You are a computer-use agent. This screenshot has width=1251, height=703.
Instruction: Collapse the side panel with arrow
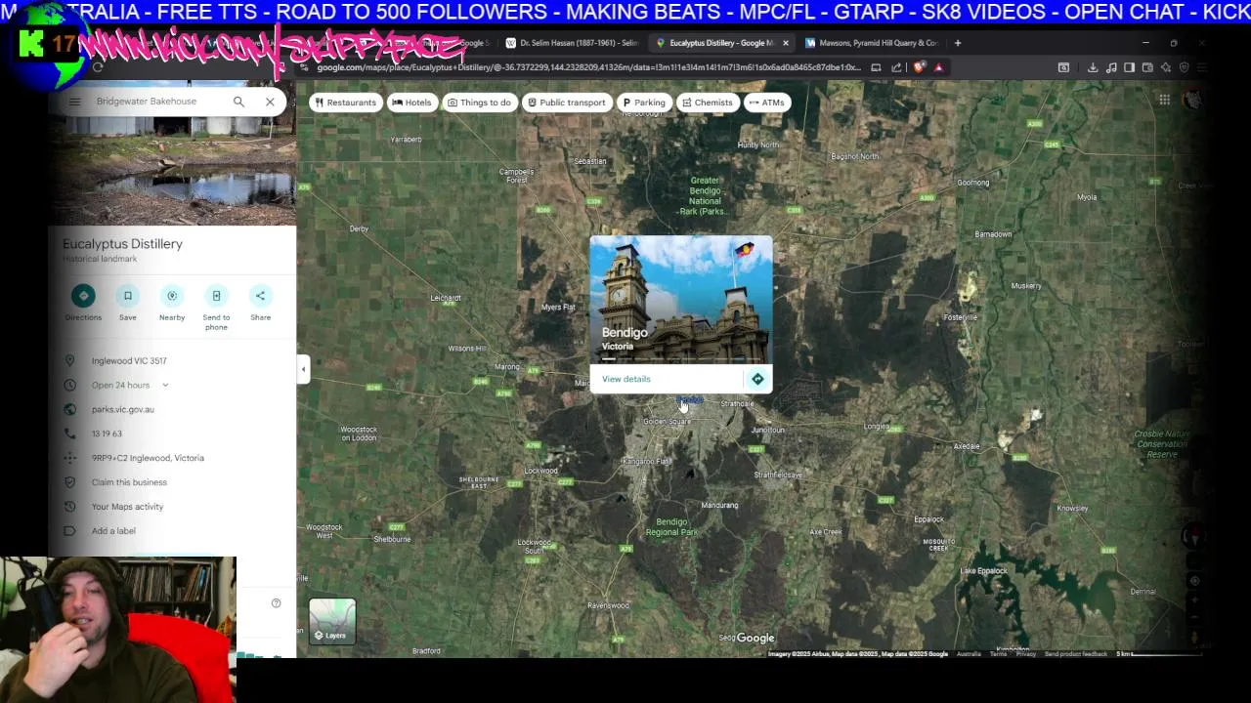coord(303,369)
